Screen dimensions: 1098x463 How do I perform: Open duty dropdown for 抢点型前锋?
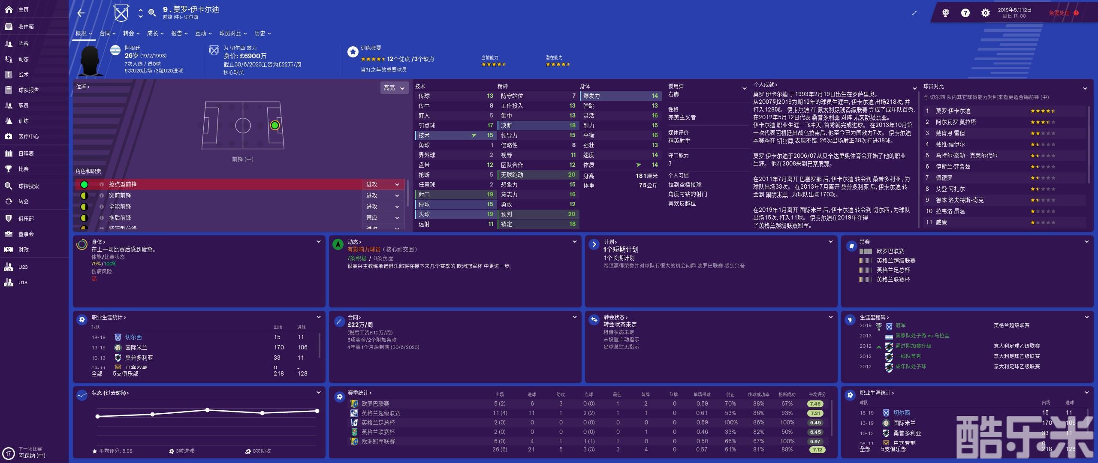(x=383, y=184)
